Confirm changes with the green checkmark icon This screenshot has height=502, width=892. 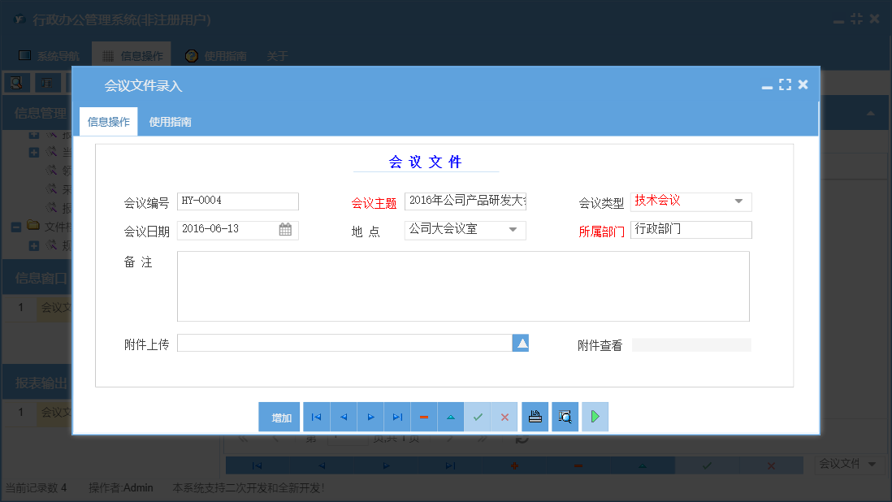pos(478,416)
